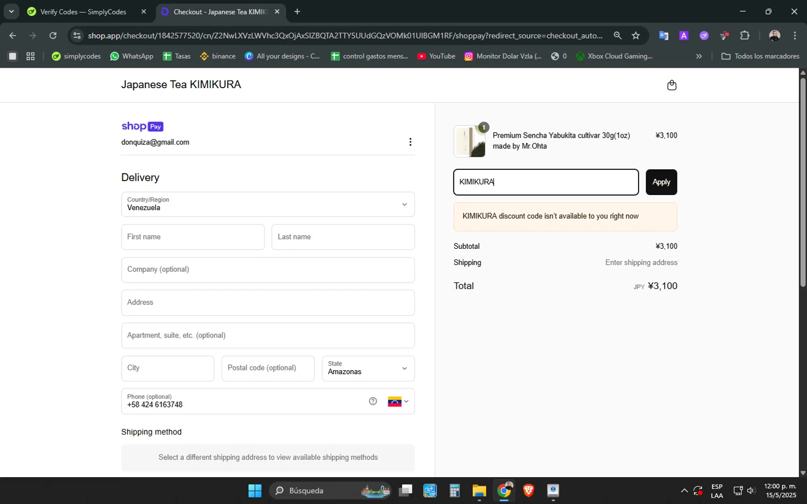
Task: Click the Postal code field
Action: point(268,369)
